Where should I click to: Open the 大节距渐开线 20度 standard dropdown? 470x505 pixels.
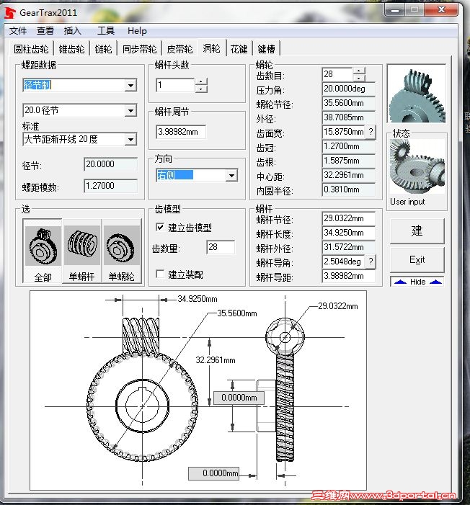(x=130, y=140)
